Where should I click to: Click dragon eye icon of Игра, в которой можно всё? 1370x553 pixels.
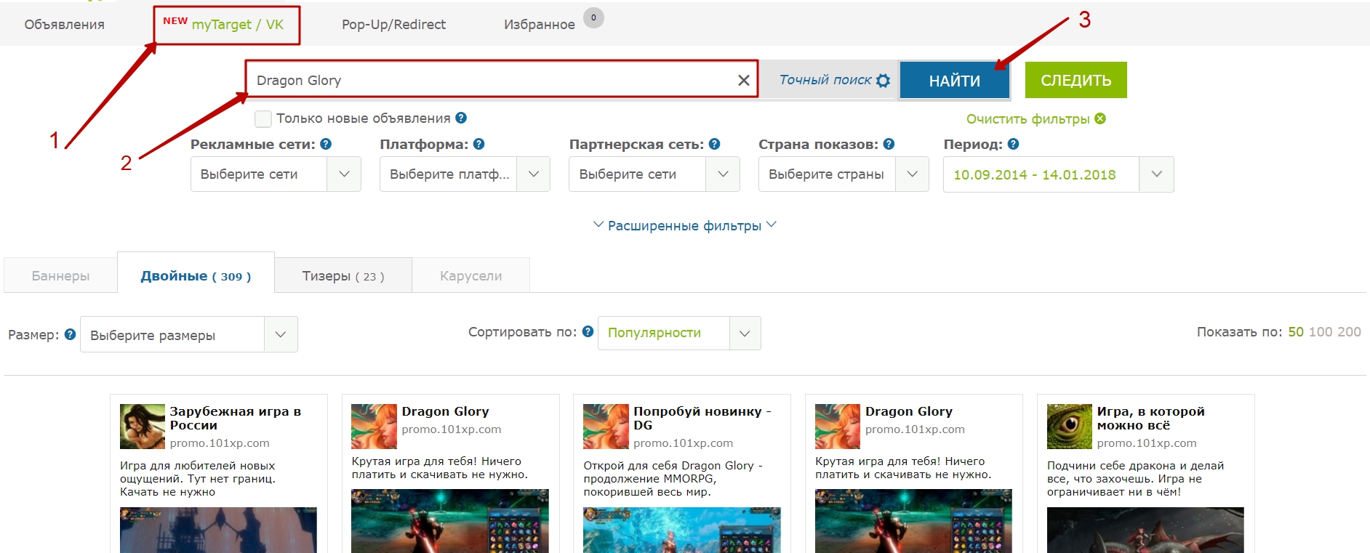pyautogui.click(x=1070, y=427)
